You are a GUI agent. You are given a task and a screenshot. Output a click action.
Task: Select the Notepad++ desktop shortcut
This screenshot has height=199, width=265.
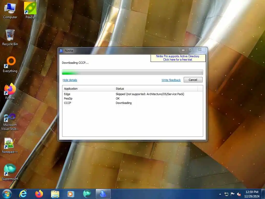click(10, 146)
